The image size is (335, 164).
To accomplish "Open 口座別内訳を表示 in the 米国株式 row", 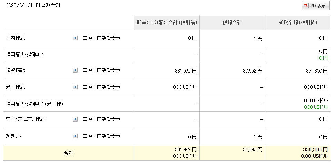I will tap(102, 87).
